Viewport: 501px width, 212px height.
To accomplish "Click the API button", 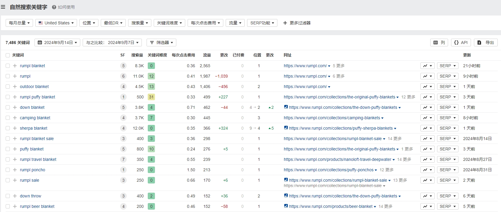I will tap(461, 43).
